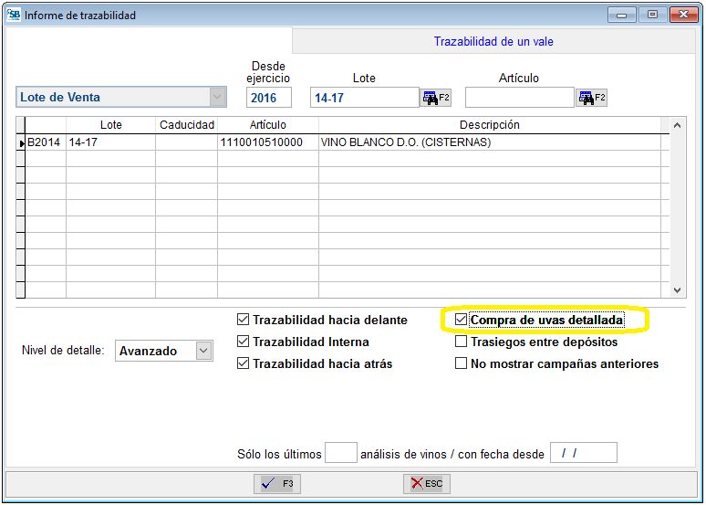Screen dimensions: 706x505
Task: Open the Nivel de detalle dropdown
Action: 203,351
